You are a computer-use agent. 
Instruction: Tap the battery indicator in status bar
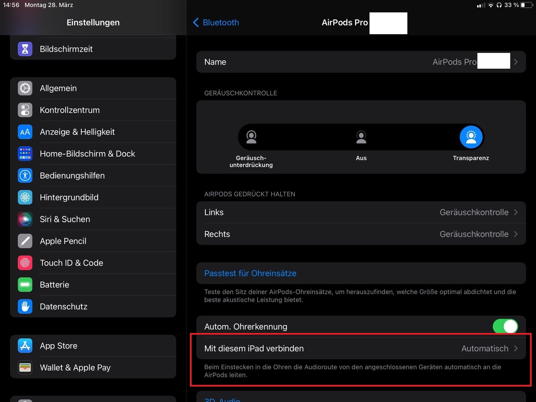(x=527, y=5)
